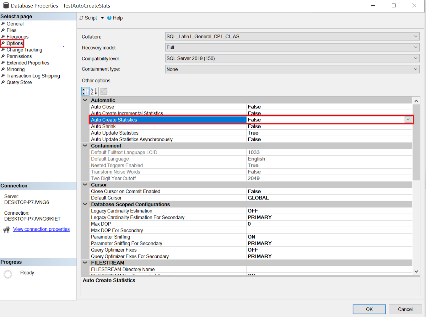
Task: Select Query Optimizer Fixes For Secondary row
Action: coord(251,256)
